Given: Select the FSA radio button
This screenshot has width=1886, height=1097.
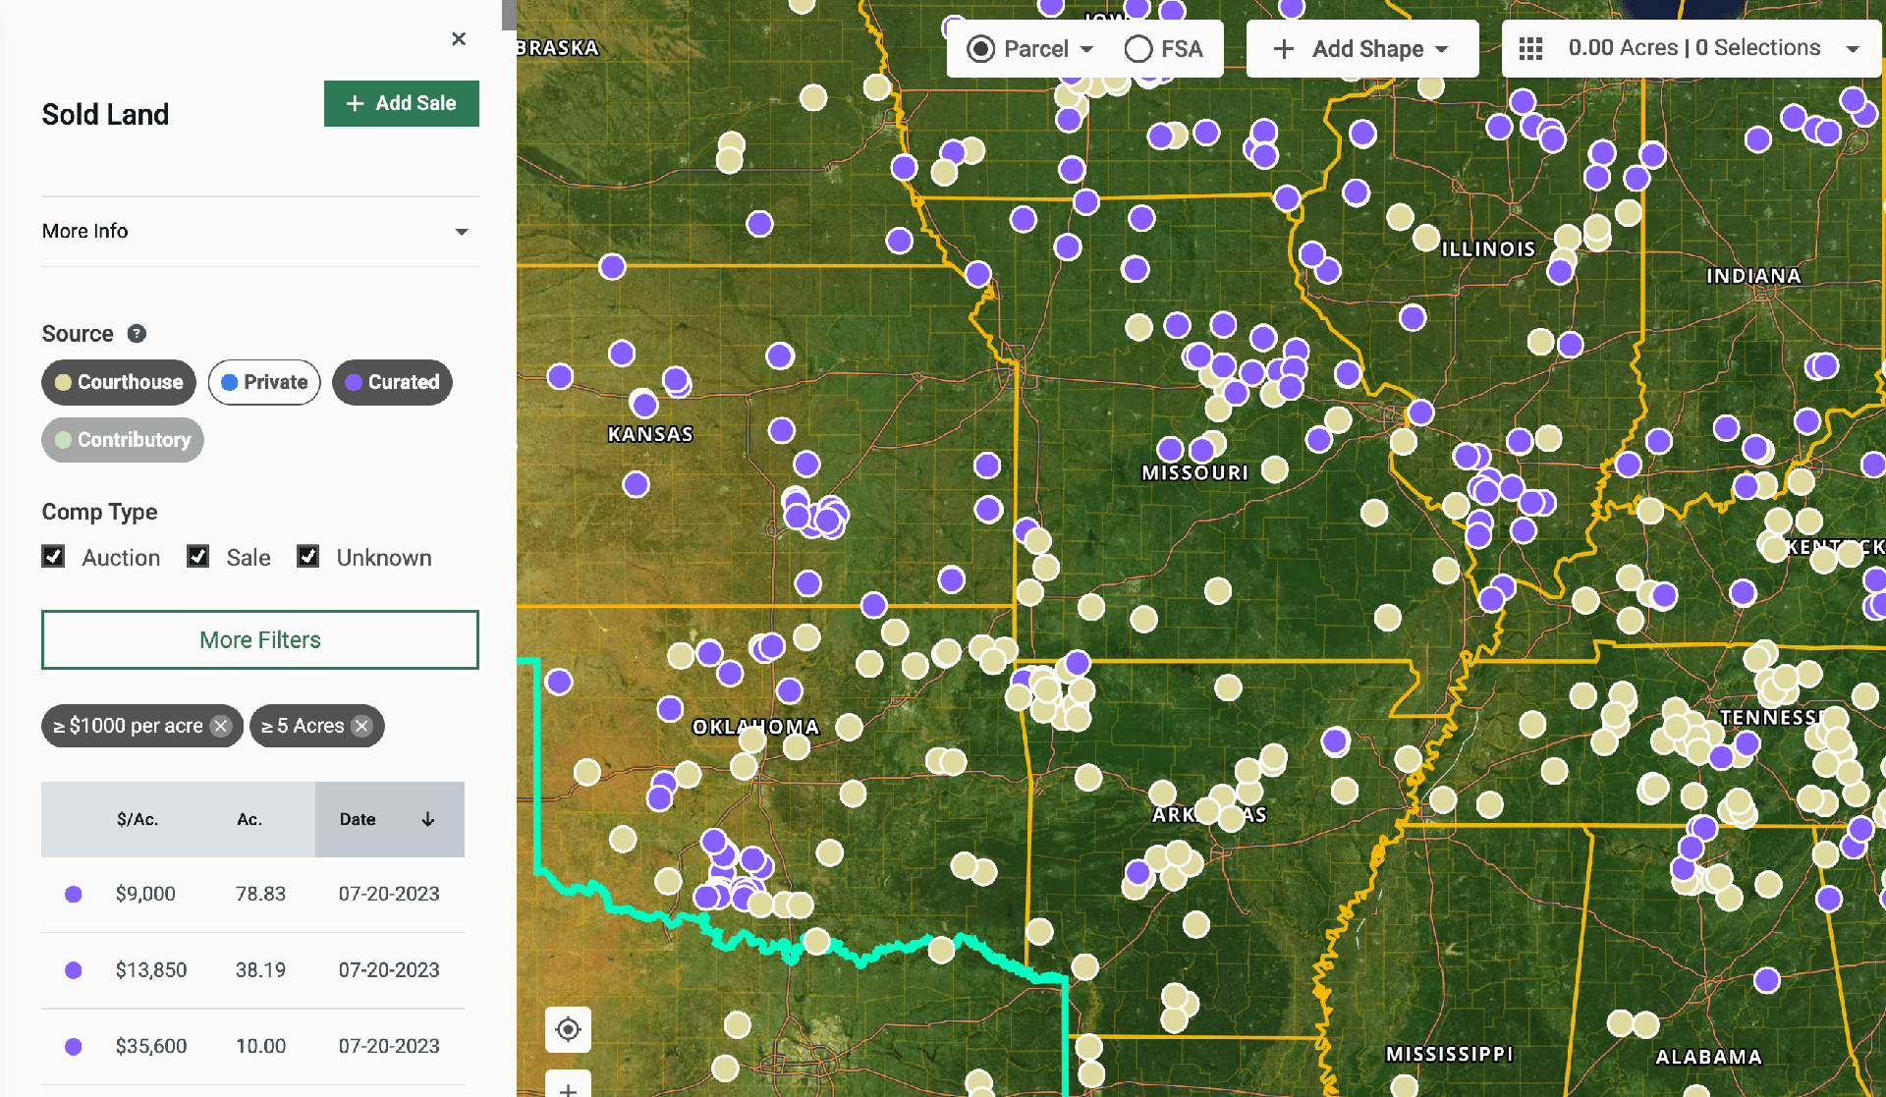Looking at the screenshot, I should [x=1137, y=47].
